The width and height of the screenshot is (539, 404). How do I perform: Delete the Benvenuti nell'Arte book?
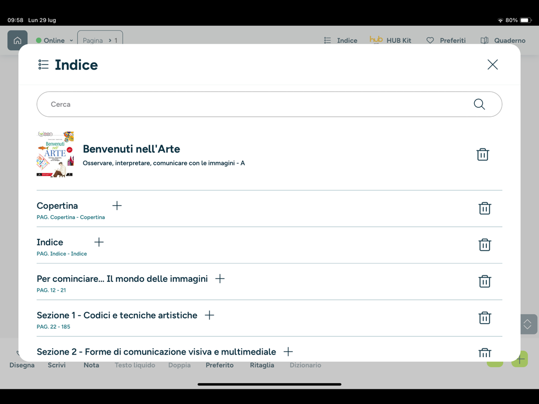click(483, 154)
